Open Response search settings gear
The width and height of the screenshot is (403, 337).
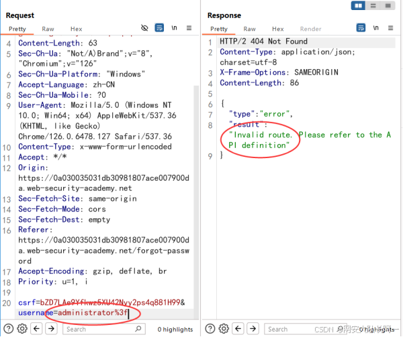click(x=223, y=329)
